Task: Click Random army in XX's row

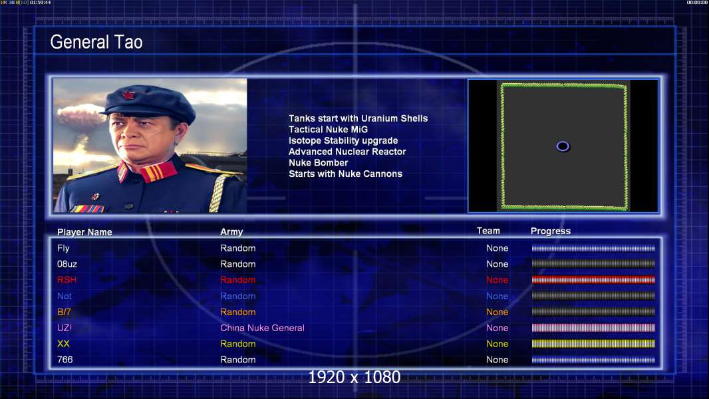Action: (238, 344)
